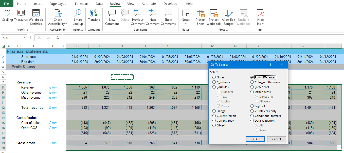This screenshot has width=344, height=153.
Task: Click Protect Sheet in ribbon
Action: click(200, 17)
